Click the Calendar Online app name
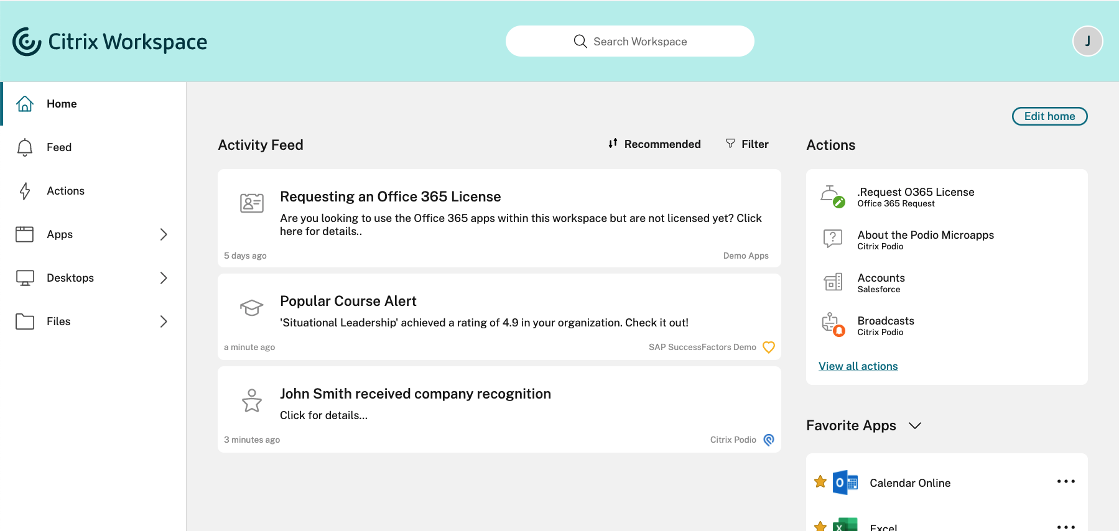 coord(910,483)
